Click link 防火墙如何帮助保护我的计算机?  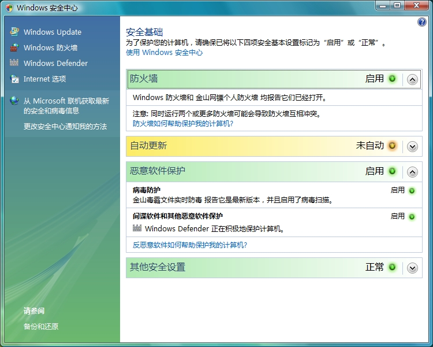(x=183, y=123)
